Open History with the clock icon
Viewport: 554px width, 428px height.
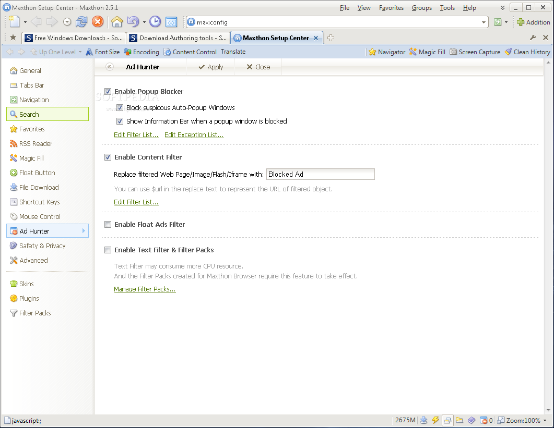pyautogui.click(x=155, y=22)
